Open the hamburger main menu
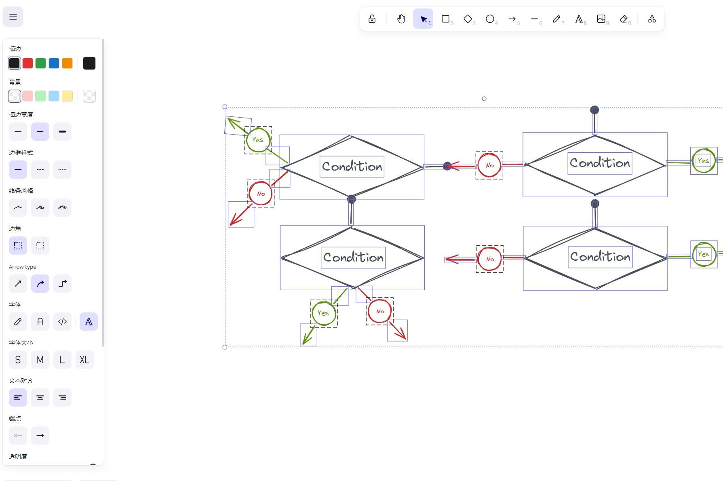723x481 pixels. pos(13,17)
